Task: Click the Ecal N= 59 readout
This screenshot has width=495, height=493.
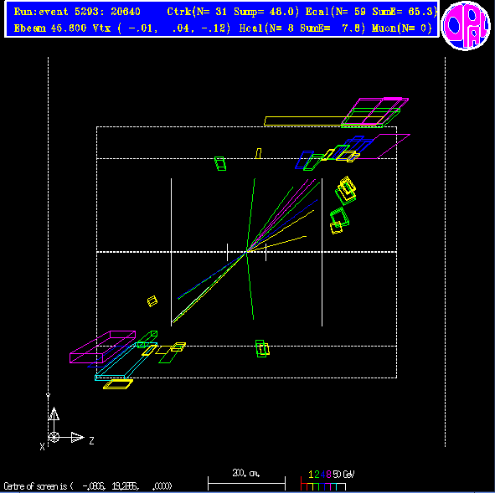Action: 336,12
